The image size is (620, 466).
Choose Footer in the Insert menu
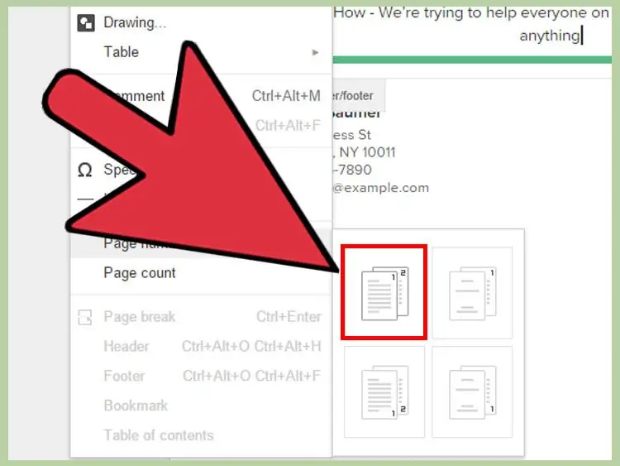[x=124, y=377]
